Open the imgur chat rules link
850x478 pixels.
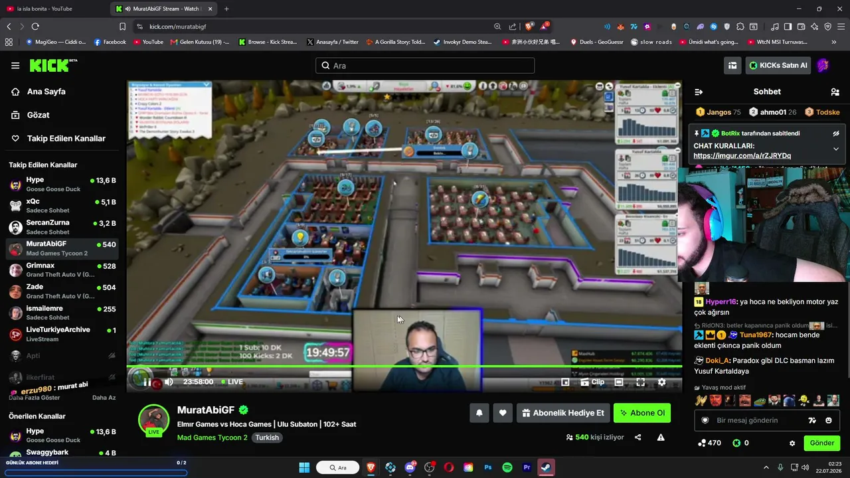742,155
